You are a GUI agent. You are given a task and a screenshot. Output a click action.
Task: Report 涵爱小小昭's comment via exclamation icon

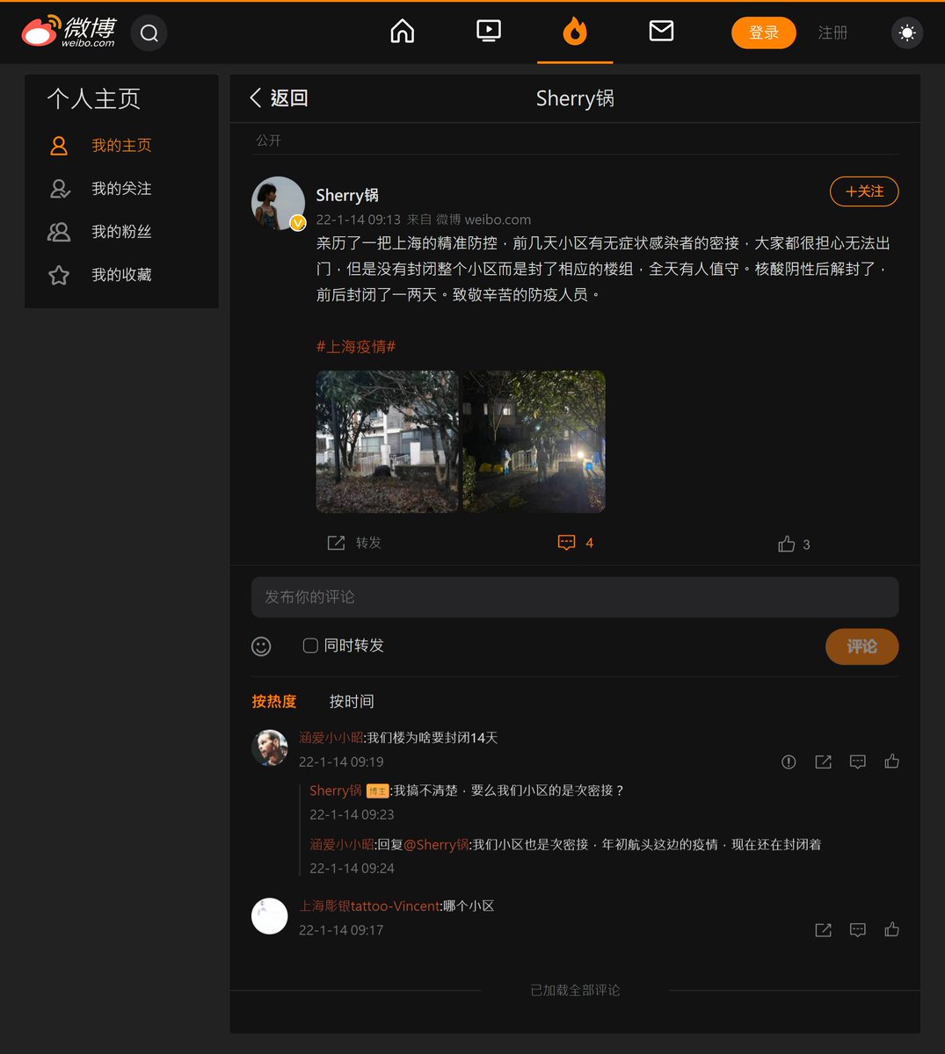(789, 762)
